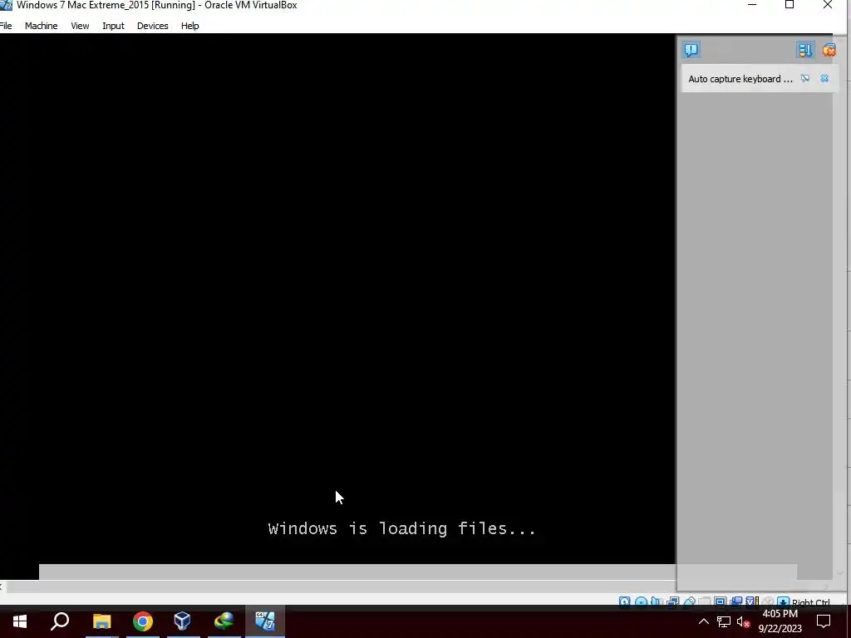851x638 pixels.
Task: Open Windows taskbar search
Action: click(x=60, y=621)
